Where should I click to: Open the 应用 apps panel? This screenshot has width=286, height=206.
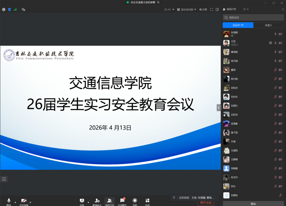click(147, 200)
